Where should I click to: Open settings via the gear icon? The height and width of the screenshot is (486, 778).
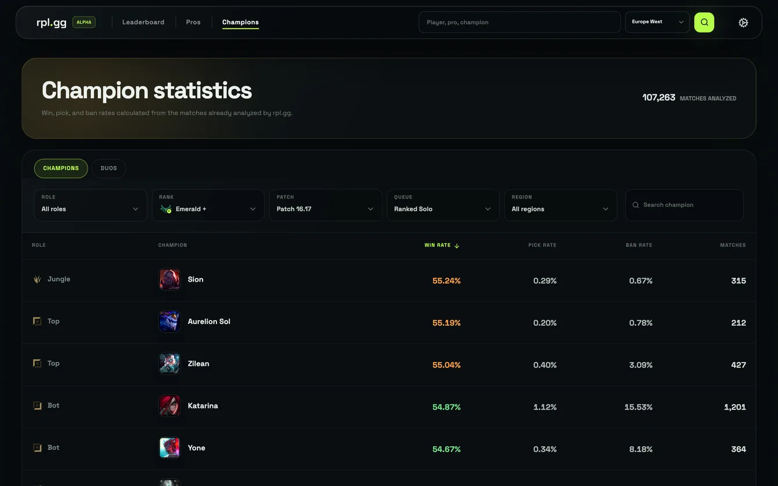[x=743, y=23]
